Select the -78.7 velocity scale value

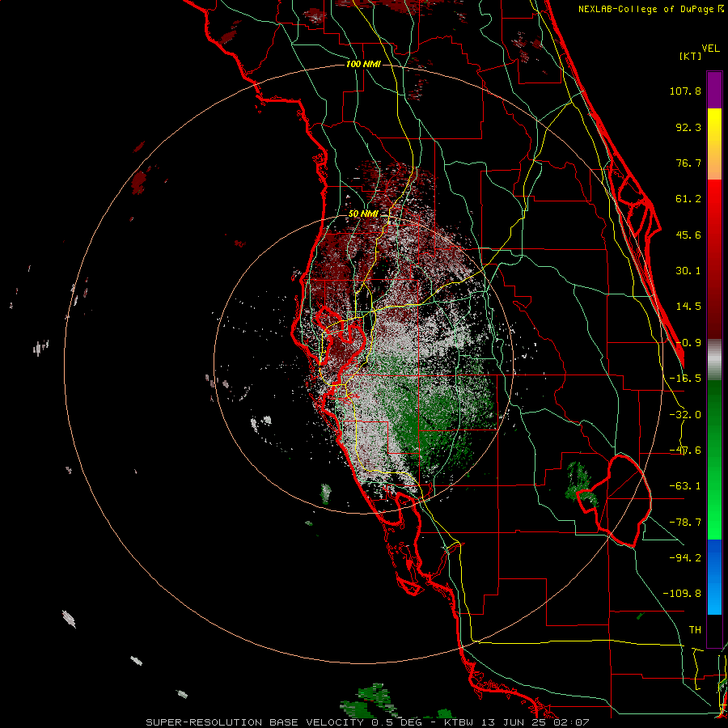(685, 523)
